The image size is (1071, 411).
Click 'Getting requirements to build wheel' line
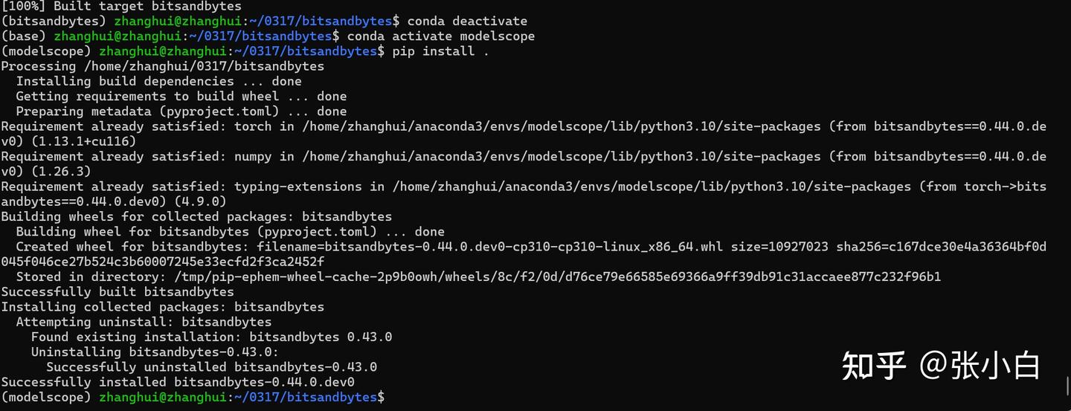point(181,96)
